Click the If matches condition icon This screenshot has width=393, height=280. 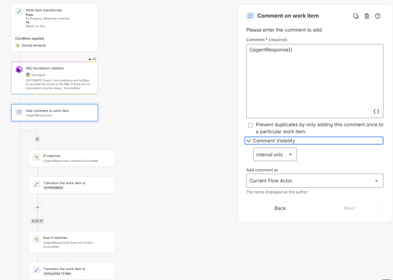pos(36,157)
